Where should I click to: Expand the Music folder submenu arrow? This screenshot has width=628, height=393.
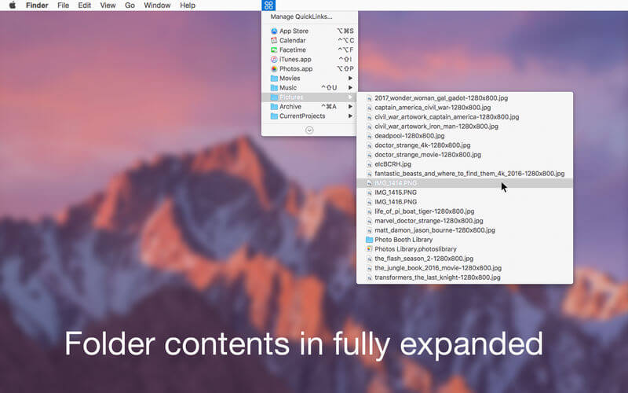(350, 87)
